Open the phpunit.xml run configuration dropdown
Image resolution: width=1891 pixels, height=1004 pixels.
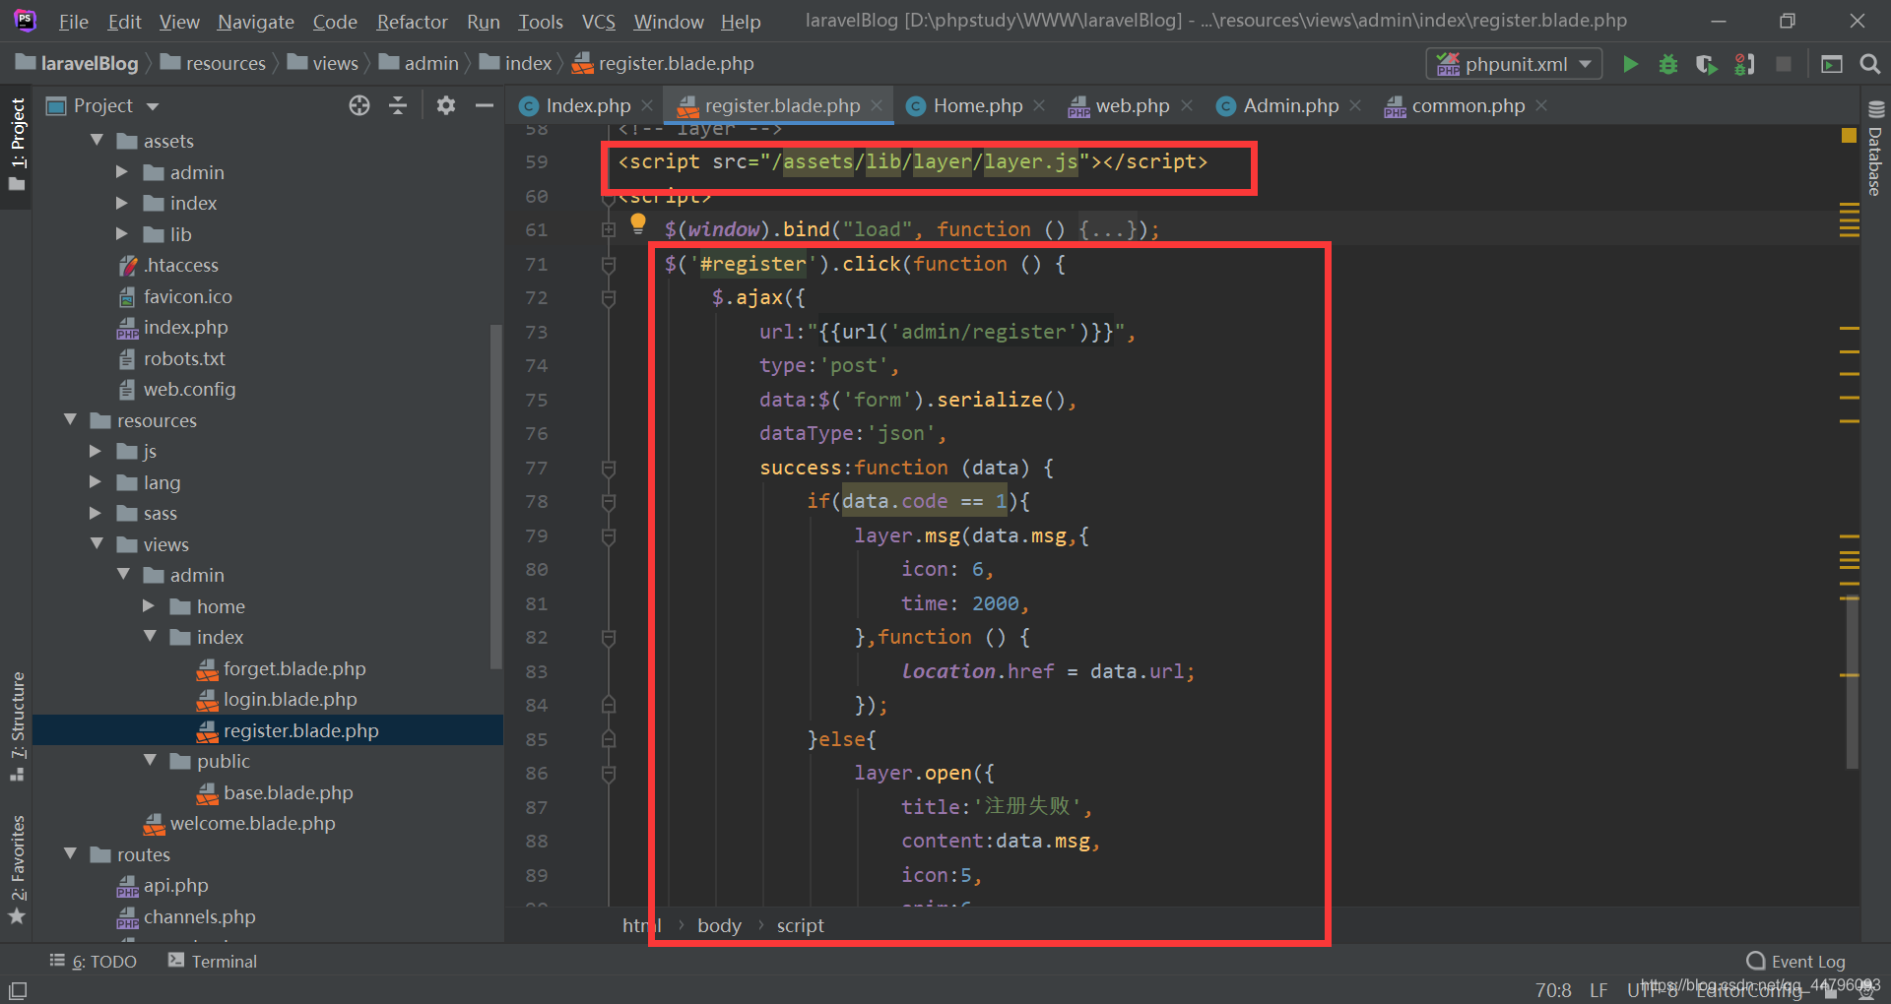tap(1514, 64)
